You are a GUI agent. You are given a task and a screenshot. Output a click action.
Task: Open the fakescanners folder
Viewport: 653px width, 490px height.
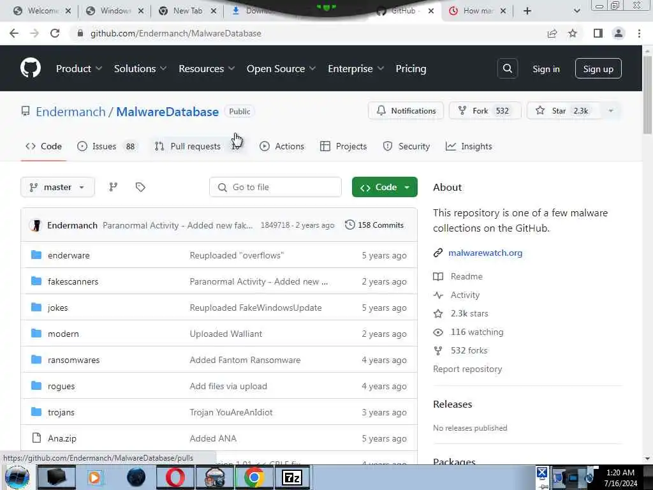(73, 281)
